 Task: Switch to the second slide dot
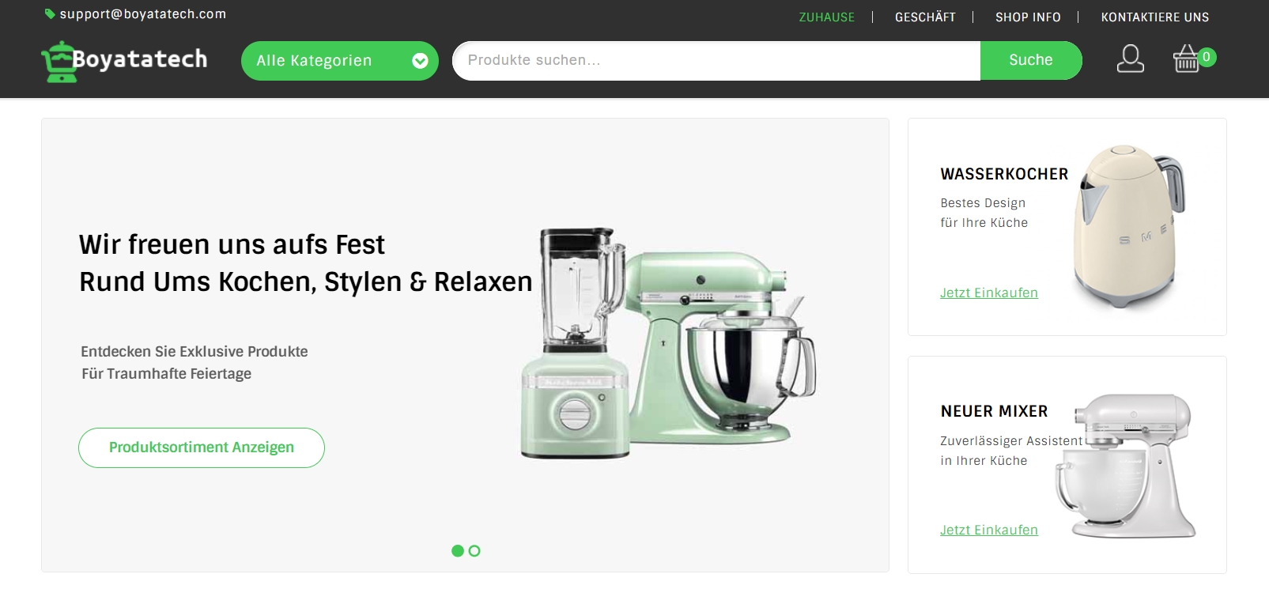pyautogui.click(x=474, y=551)
